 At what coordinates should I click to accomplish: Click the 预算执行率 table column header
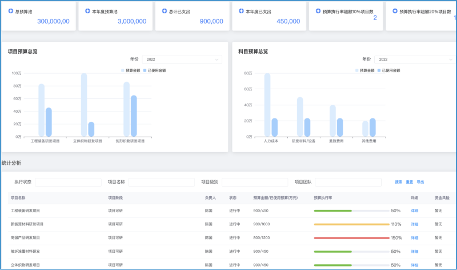pyautogui.click(x=323, y=198)
